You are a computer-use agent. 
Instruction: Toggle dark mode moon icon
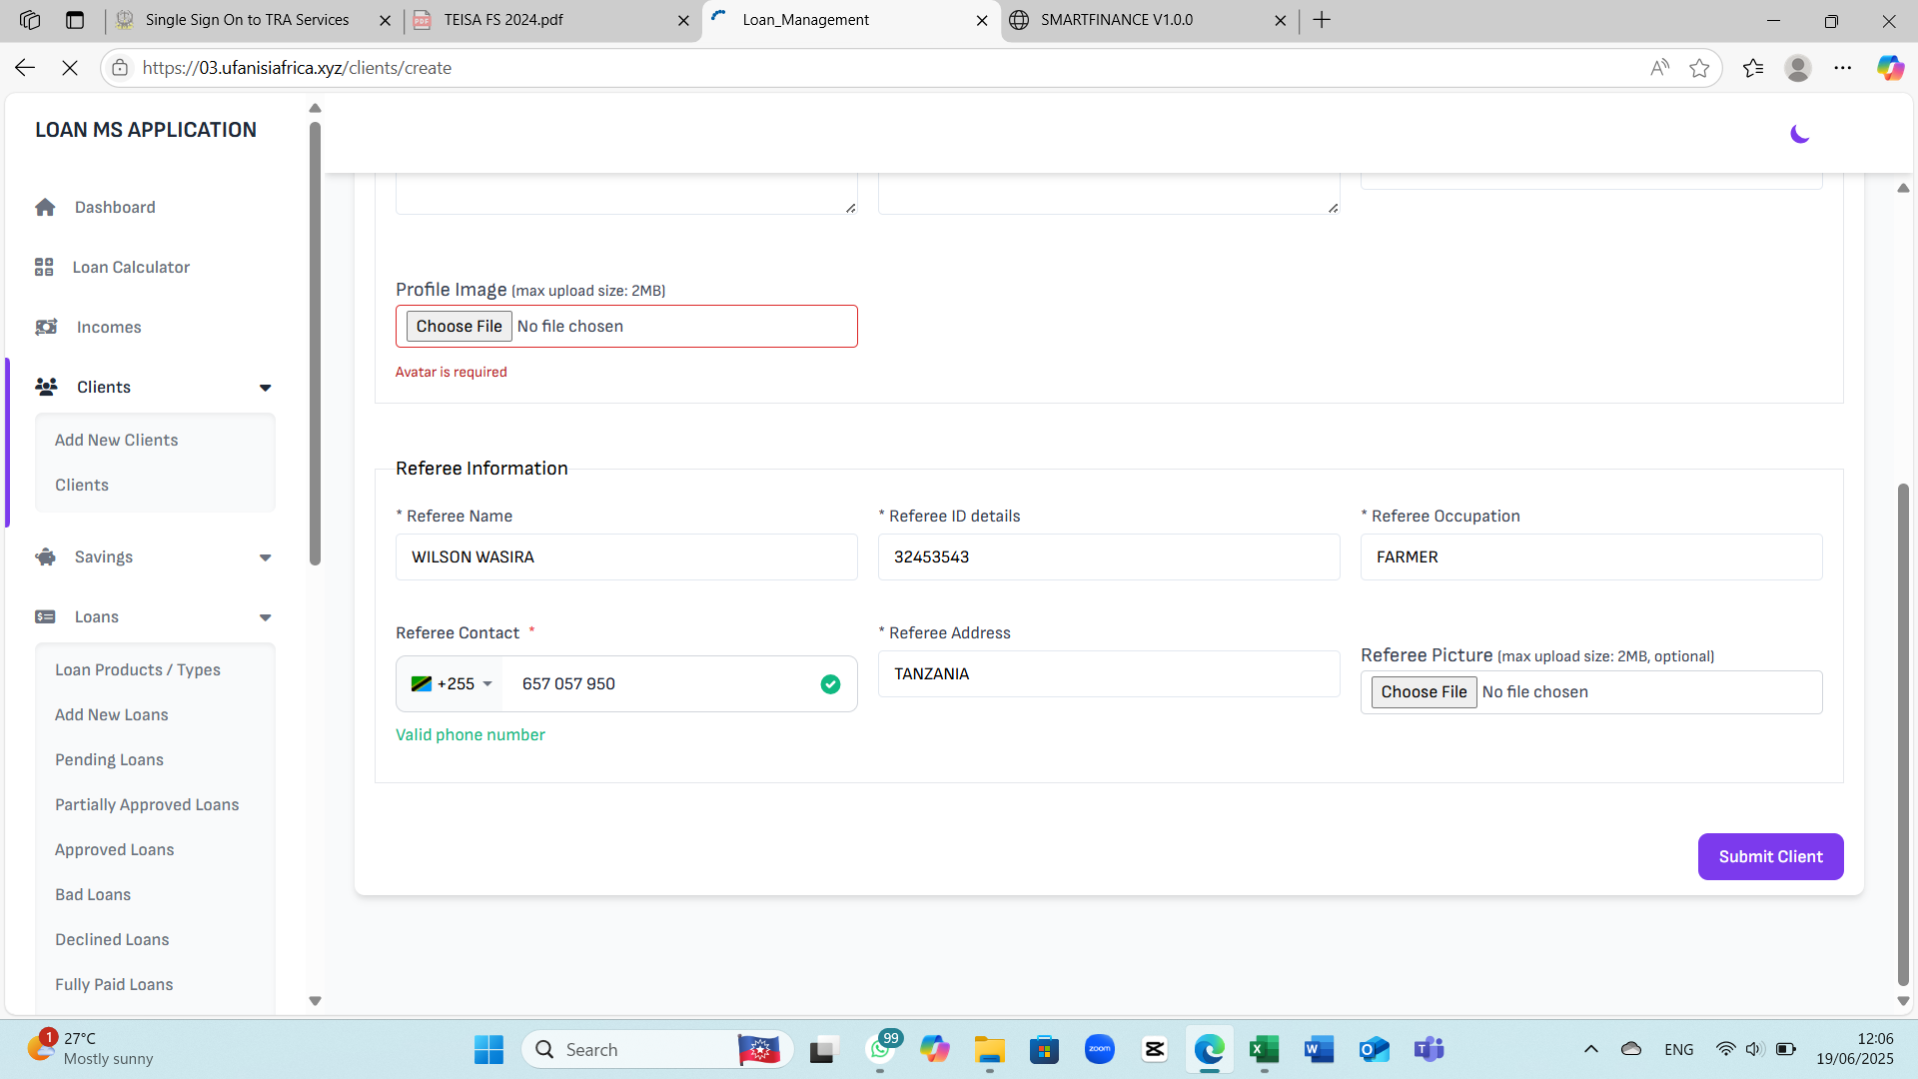(1799, 134)
